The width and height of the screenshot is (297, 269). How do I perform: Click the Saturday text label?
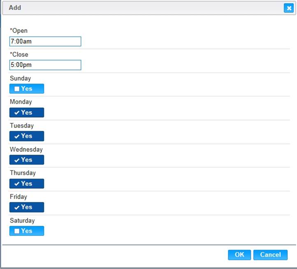22,220
